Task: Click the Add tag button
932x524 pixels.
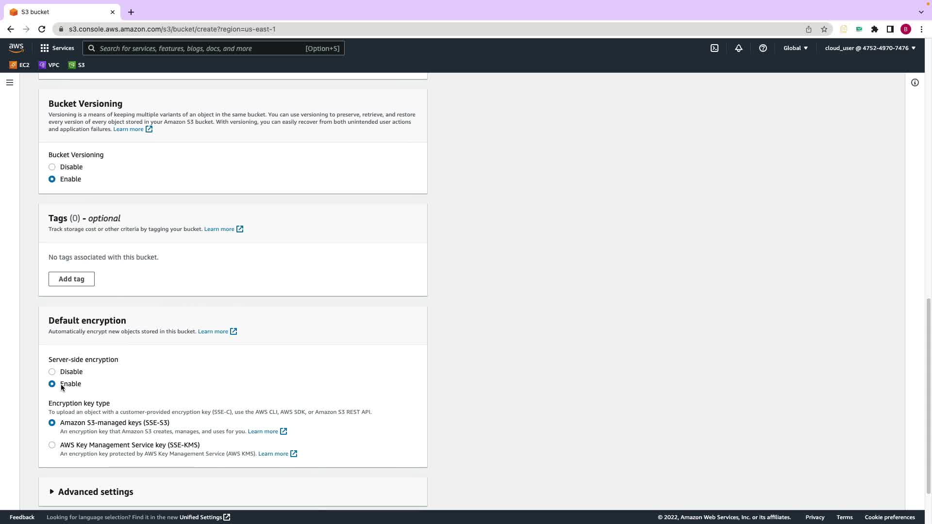Action: 71,279
